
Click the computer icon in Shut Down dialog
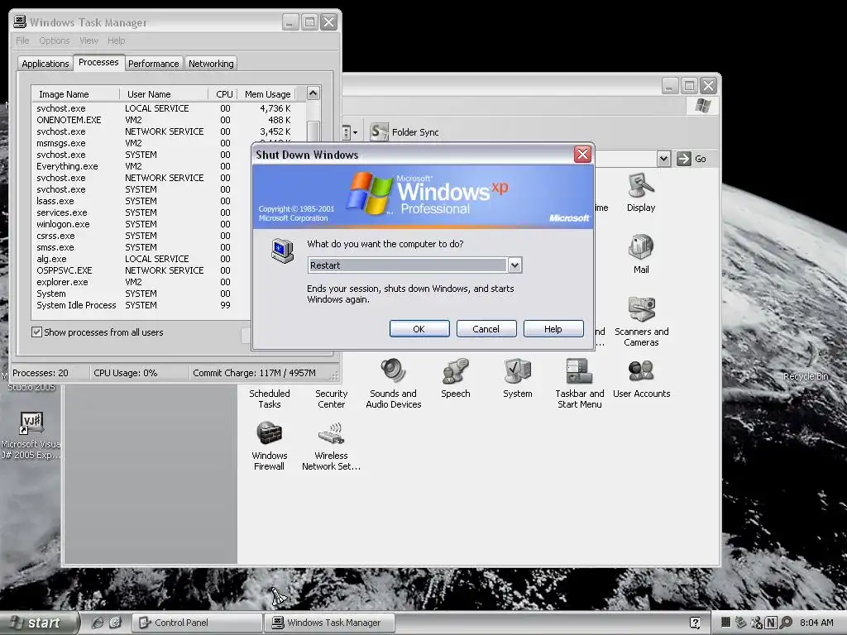pyautogui.click(x=283, y=251)
